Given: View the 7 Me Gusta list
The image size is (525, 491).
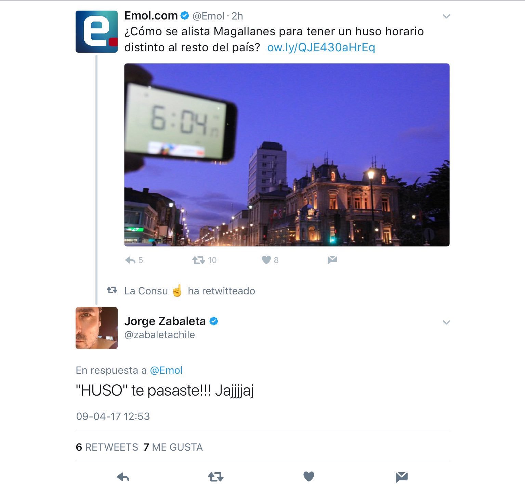Looking at the screenshot, I should pyautogui.click(x=173, y=447).
